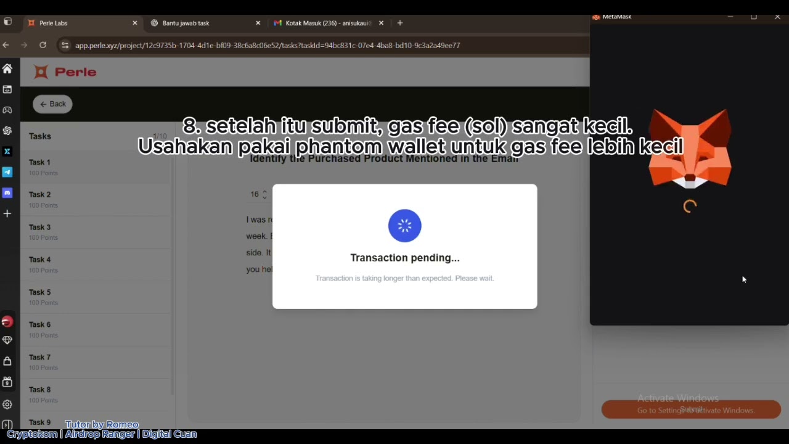Switch to the Kotak Masuk Gmail tab

(328, 23)
